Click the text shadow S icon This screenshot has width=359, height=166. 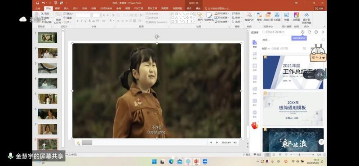(90, 21)
